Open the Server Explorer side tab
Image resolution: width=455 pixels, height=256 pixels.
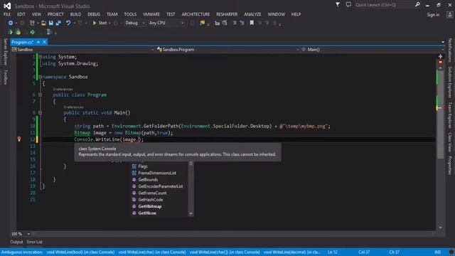pos(5,52)
